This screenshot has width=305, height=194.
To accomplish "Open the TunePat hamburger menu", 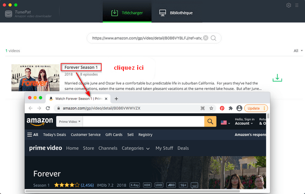I will click(x=298, y=6).
